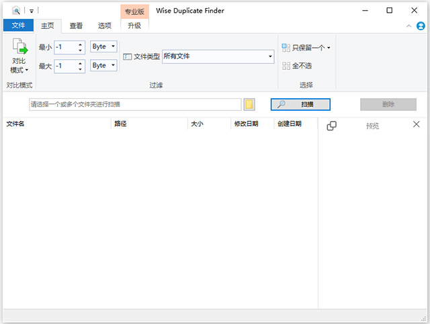Image resolution: width=430 pixels, height=324 pixels.
Task: Open the 对比模式 compare mode button
Action: click(19, 56)
